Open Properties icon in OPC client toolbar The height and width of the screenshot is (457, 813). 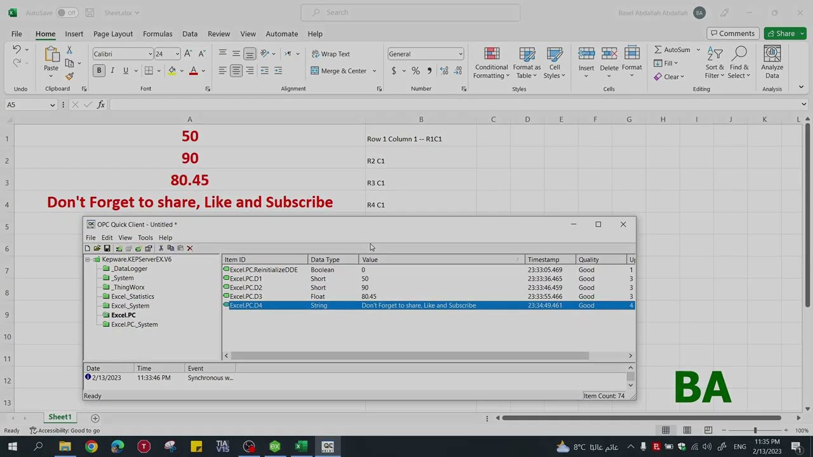[x=148, y=248]
